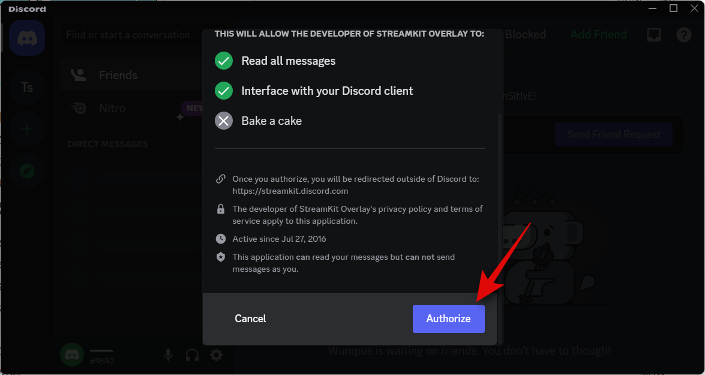Open the Nitro sidebar item

(112, 109)
